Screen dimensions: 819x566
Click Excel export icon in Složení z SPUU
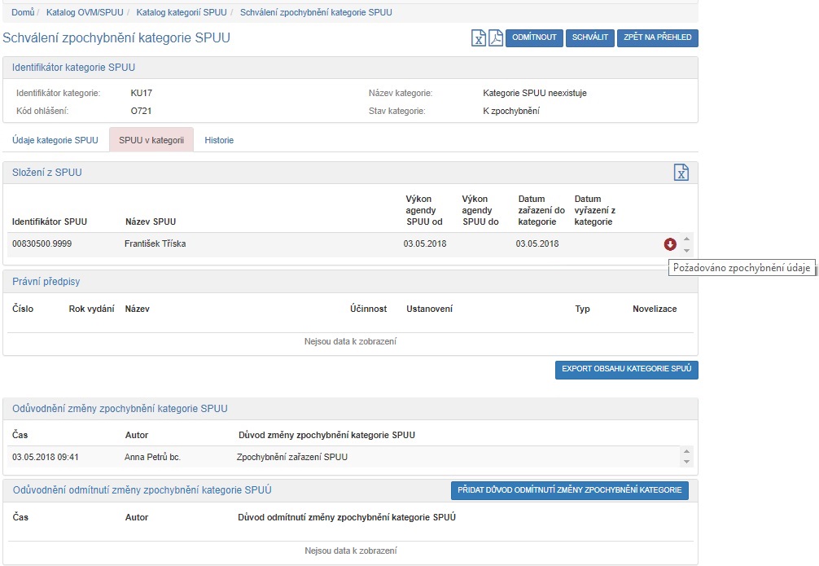click(x=681, y=173)
